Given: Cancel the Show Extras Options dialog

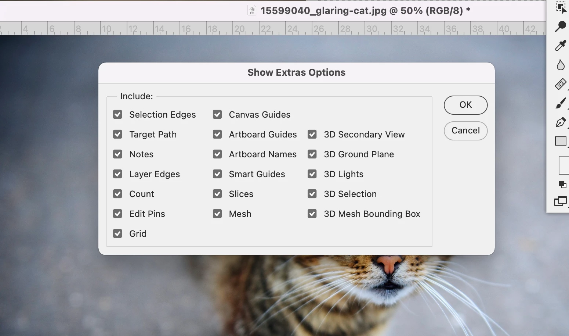Looking at the screenshot, I should 465,131.
